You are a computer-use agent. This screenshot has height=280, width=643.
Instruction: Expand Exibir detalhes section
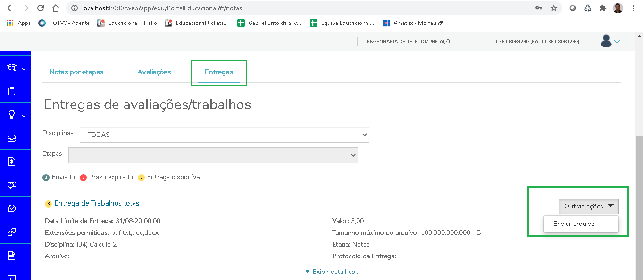332,272
